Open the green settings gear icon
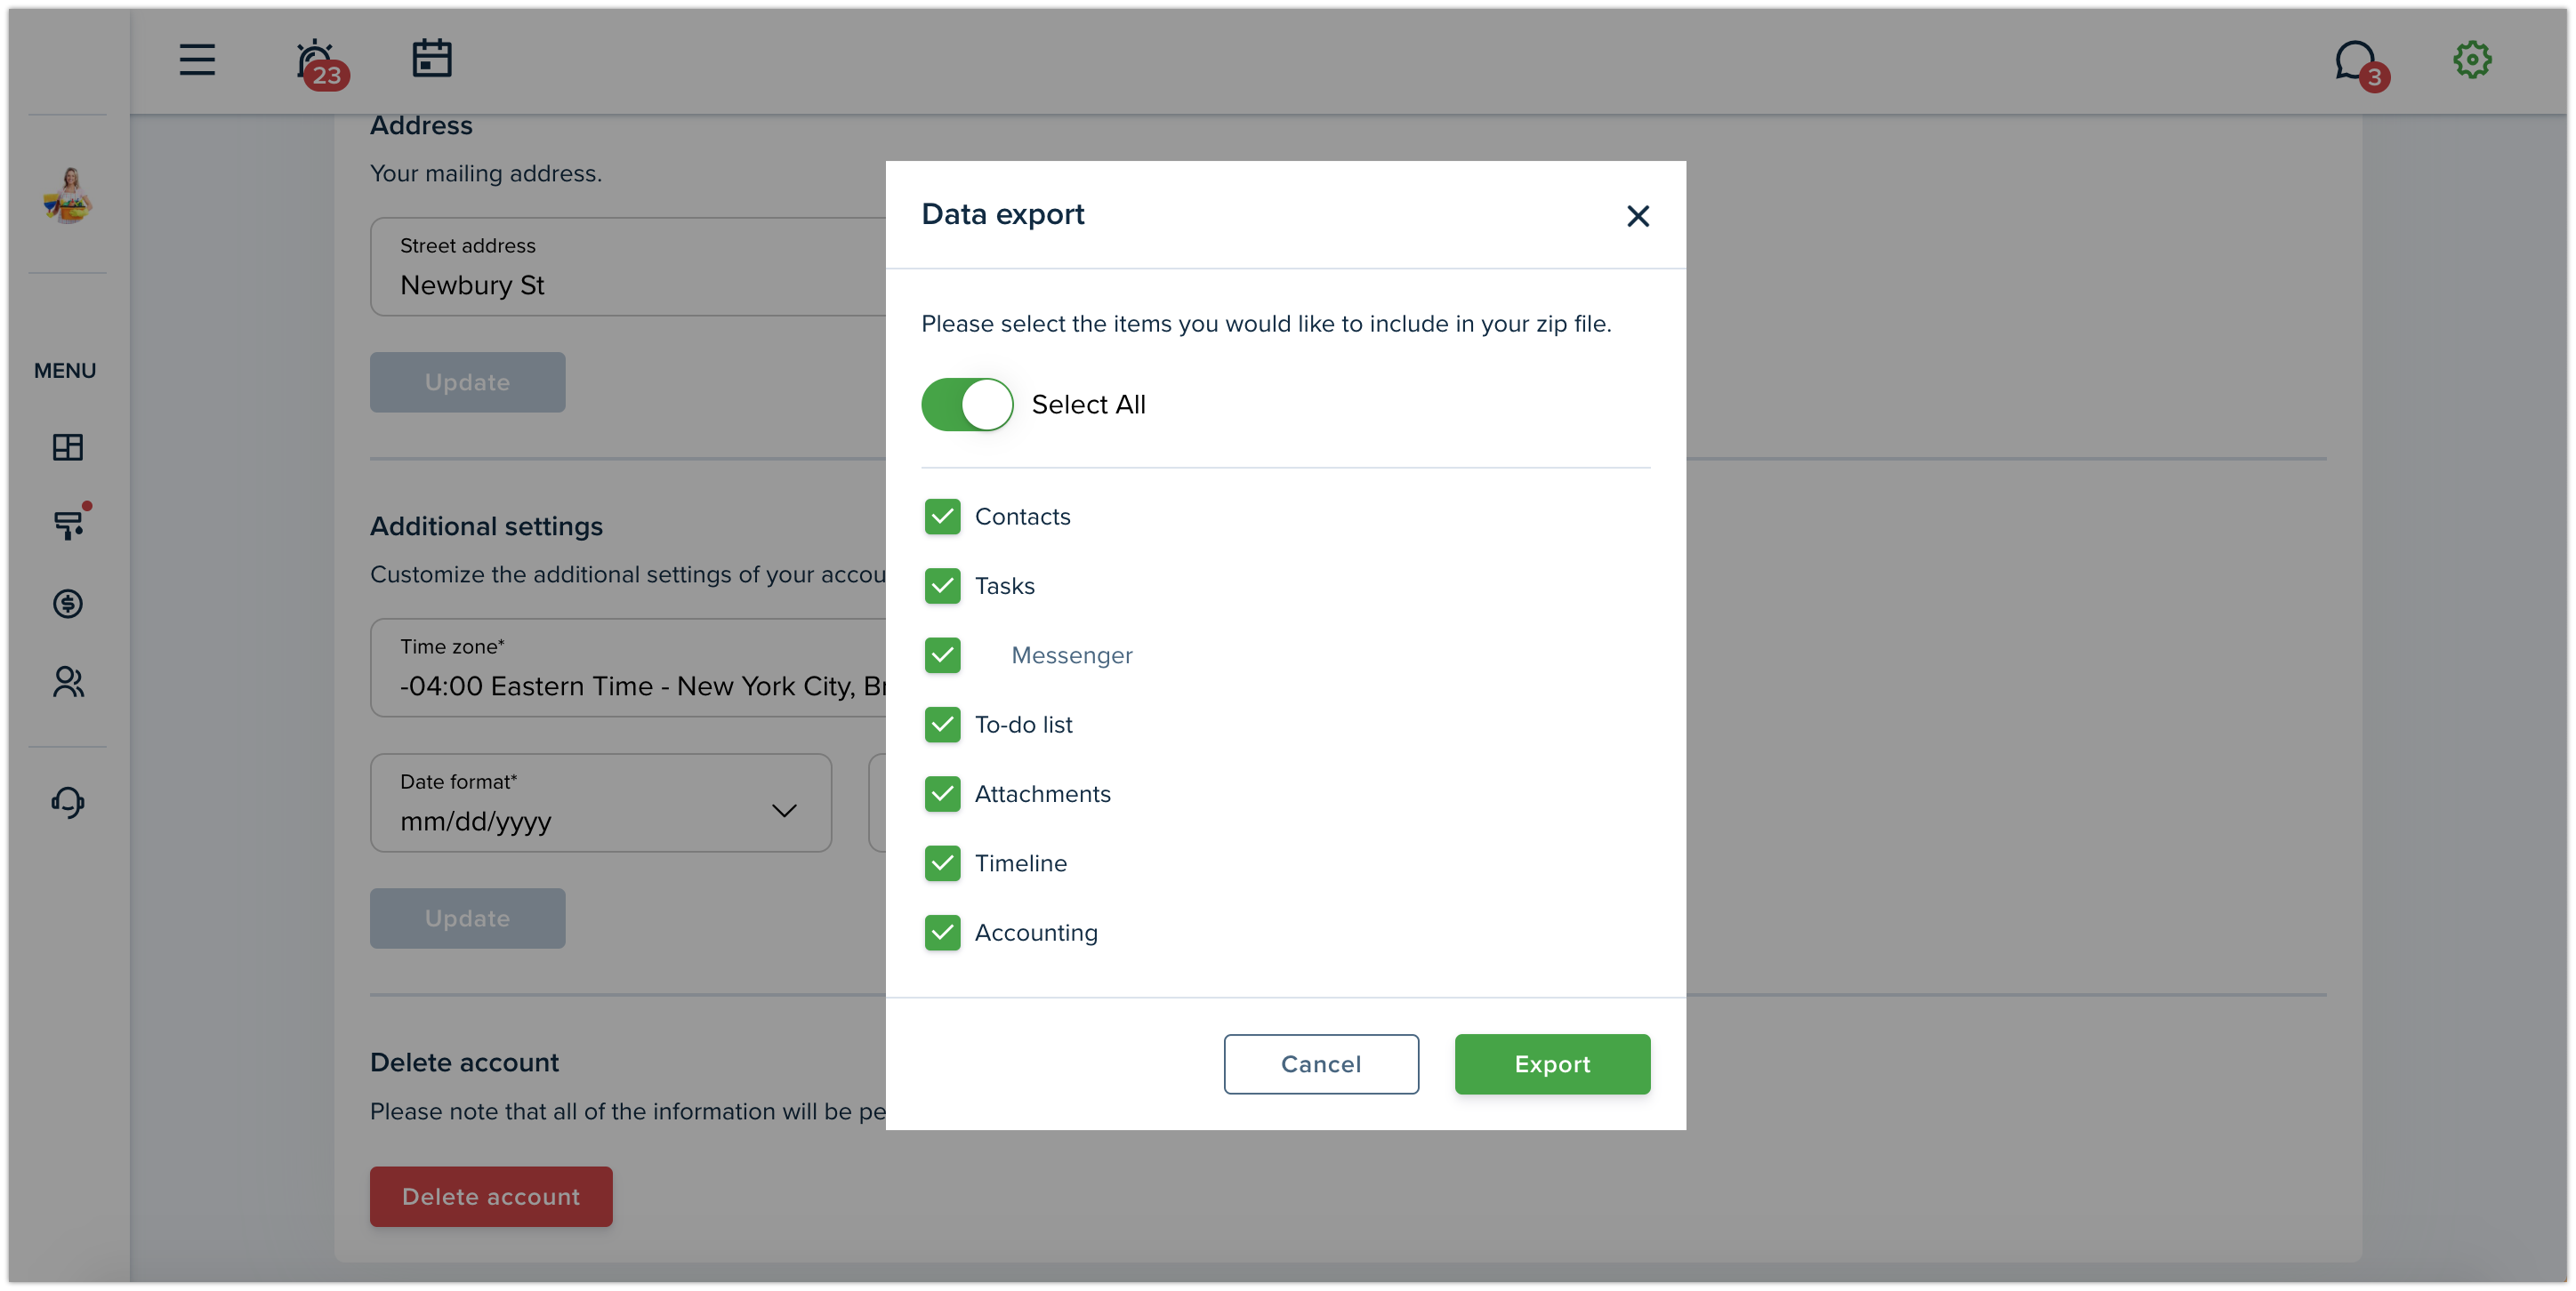 (2471, 60)
